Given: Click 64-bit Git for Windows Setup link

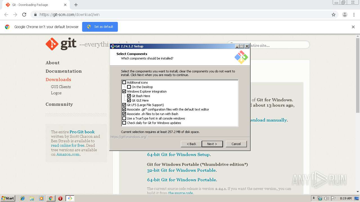Looking at the screenshot, I should click(x=178, y=155).
